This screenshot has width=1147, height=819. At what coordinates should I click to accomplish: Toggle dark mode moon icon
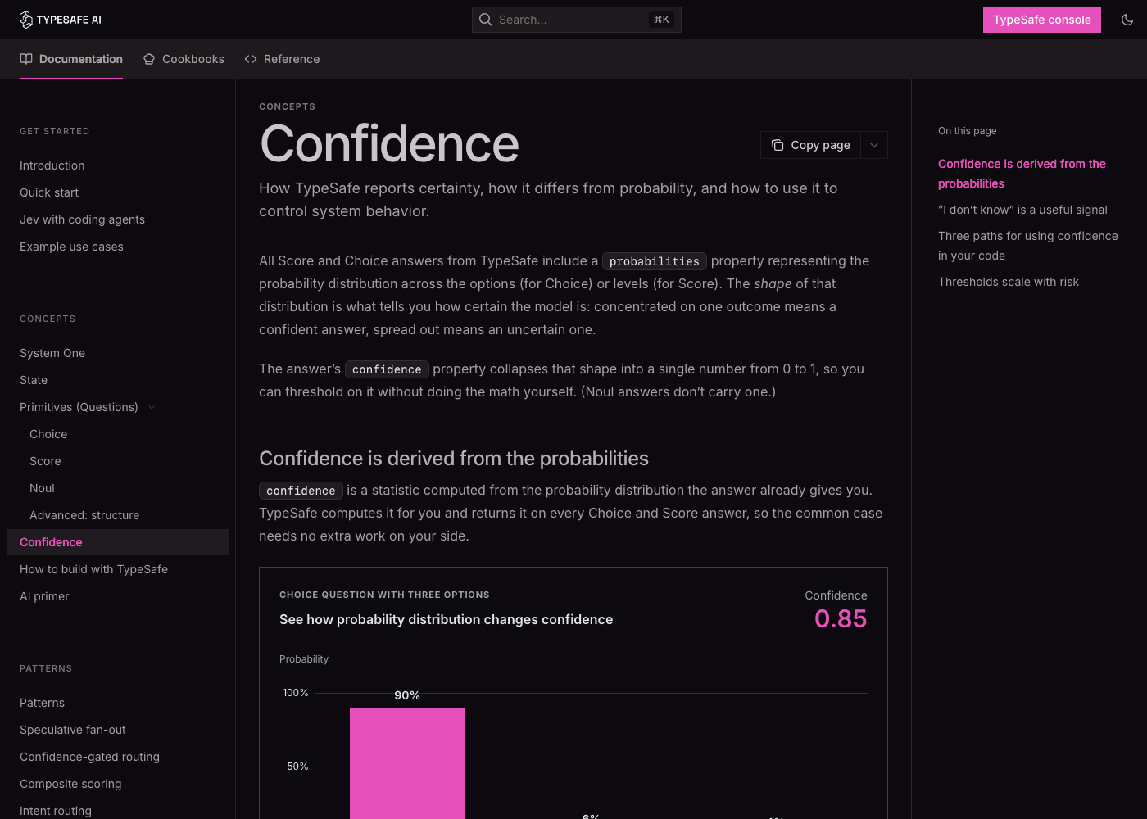point(1127,20)
